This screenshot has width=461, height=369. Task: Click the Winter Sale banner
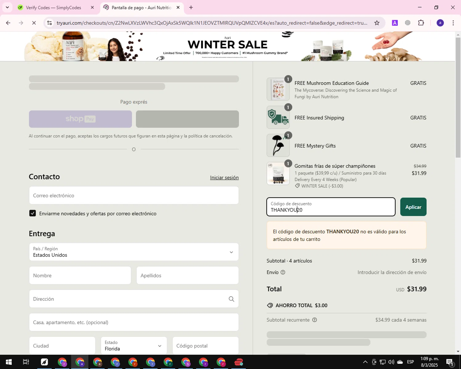click(227, 46)
